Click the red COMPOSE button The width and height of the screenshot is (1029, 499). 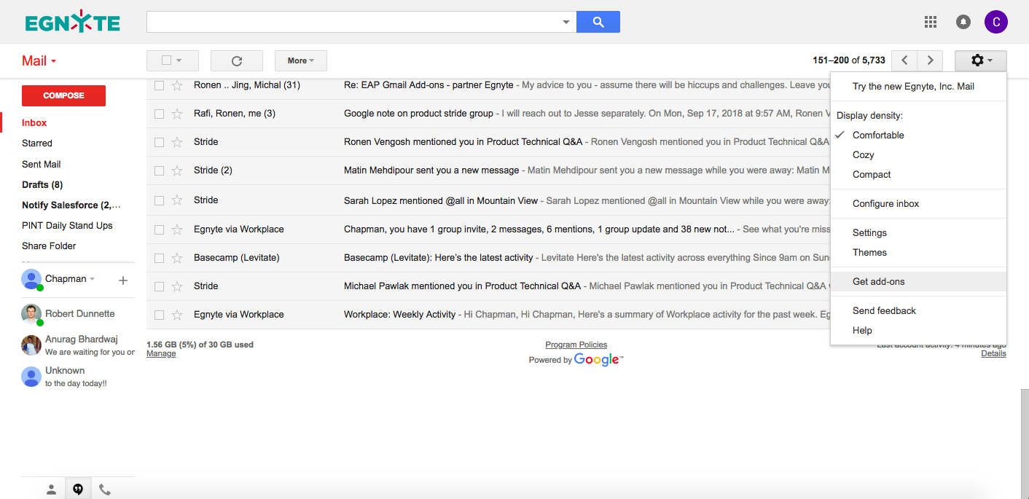[x=63, y=95]
